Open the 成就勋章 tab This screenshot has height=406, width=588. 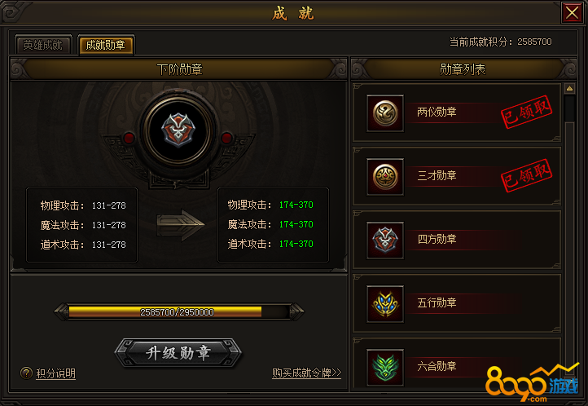[105, 45]
